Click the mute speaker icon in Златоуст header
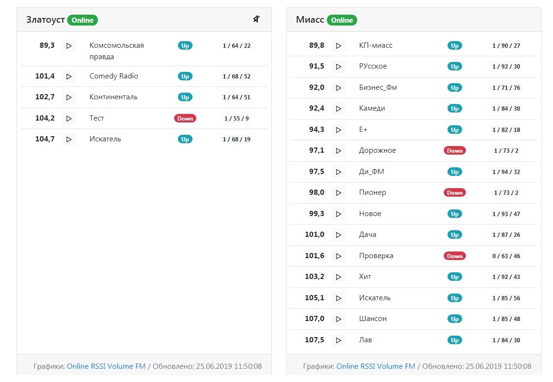553x382 pixels. (256, 19)
